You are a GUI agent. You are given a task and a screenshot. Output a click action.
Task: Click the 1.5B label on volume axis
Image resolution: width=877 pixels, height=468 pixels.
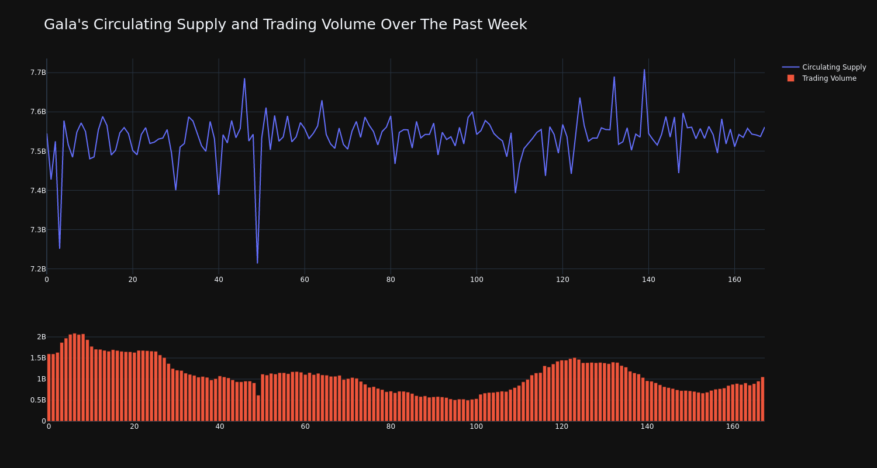(38, 358)
